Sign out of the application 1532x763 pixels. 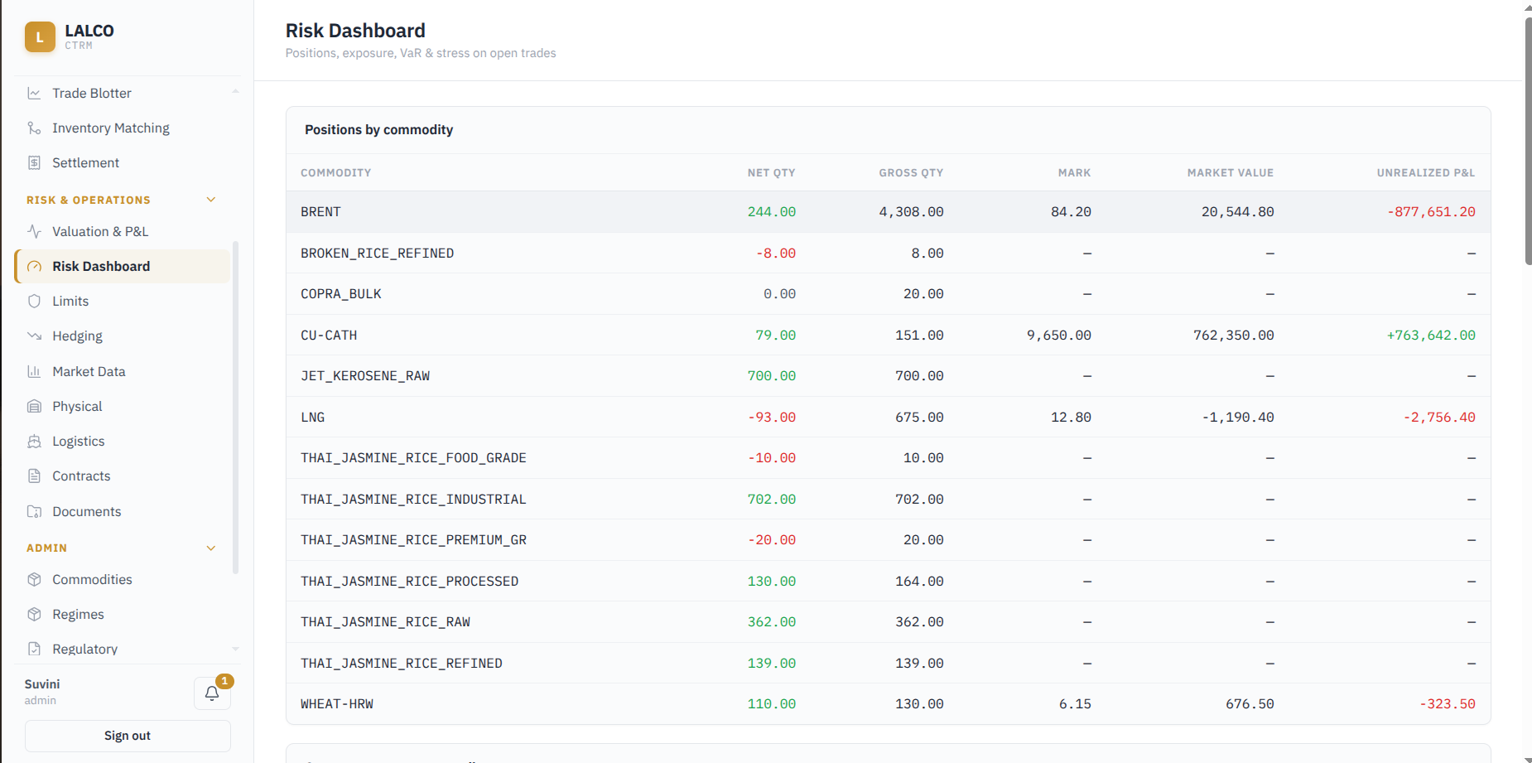128,736
